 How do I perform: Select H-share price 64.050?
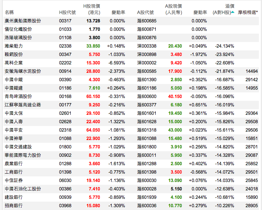(x=93, y=130)
